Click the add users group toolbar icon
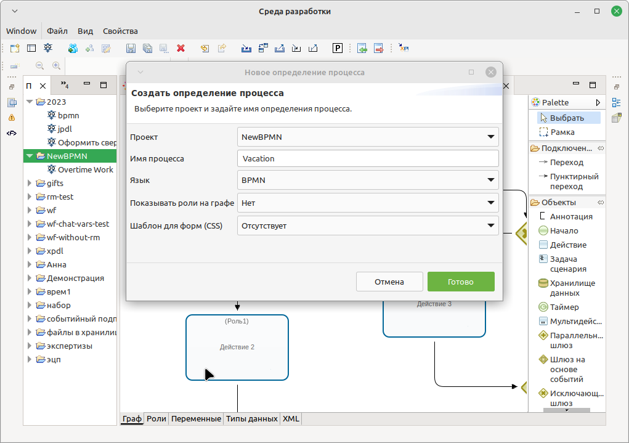The height and width of the screenshot is (443, 629). coord(73,49)
